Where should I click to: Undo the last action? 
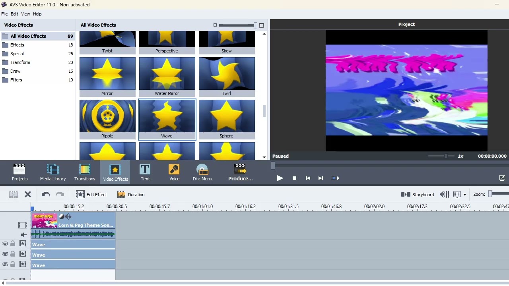[x=46, y=194]
